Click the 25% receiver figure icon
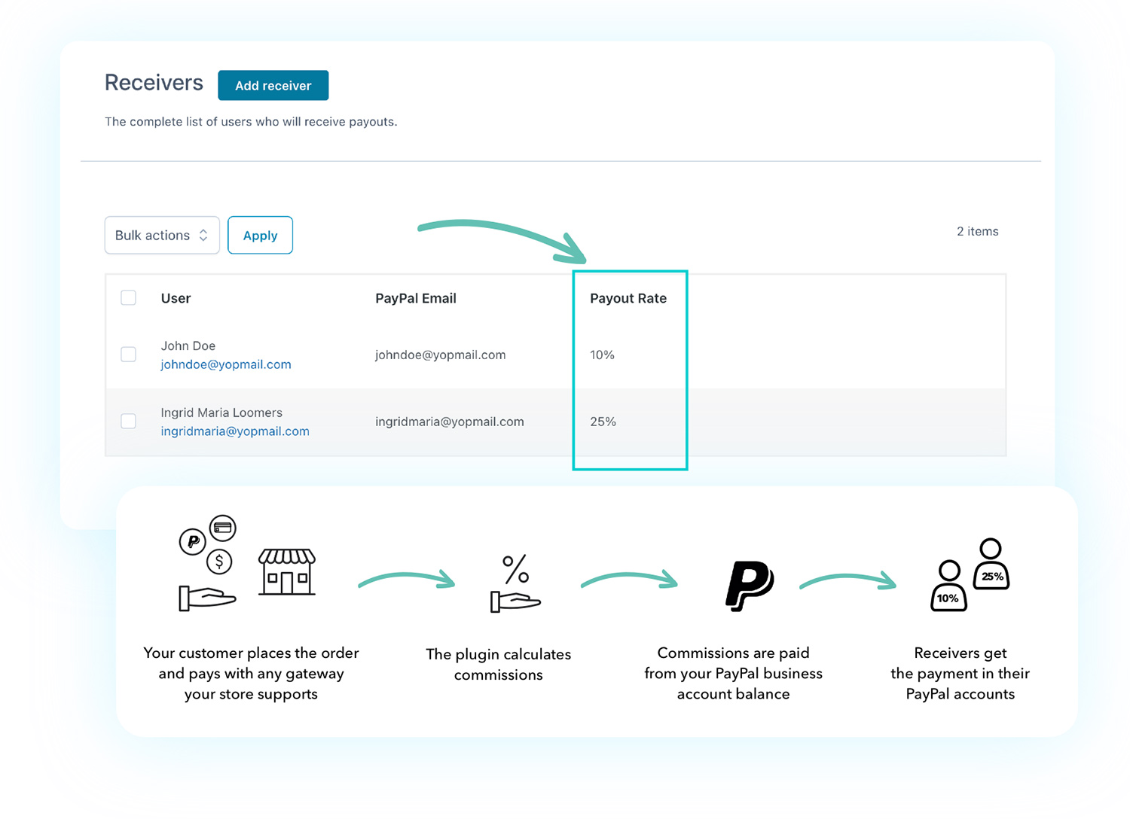 pos(991,565)
